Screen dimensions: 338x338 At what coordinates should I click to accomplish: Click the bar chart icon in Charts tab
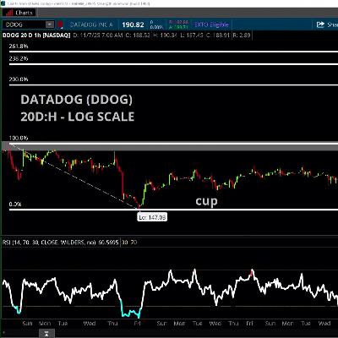[9, 13]
